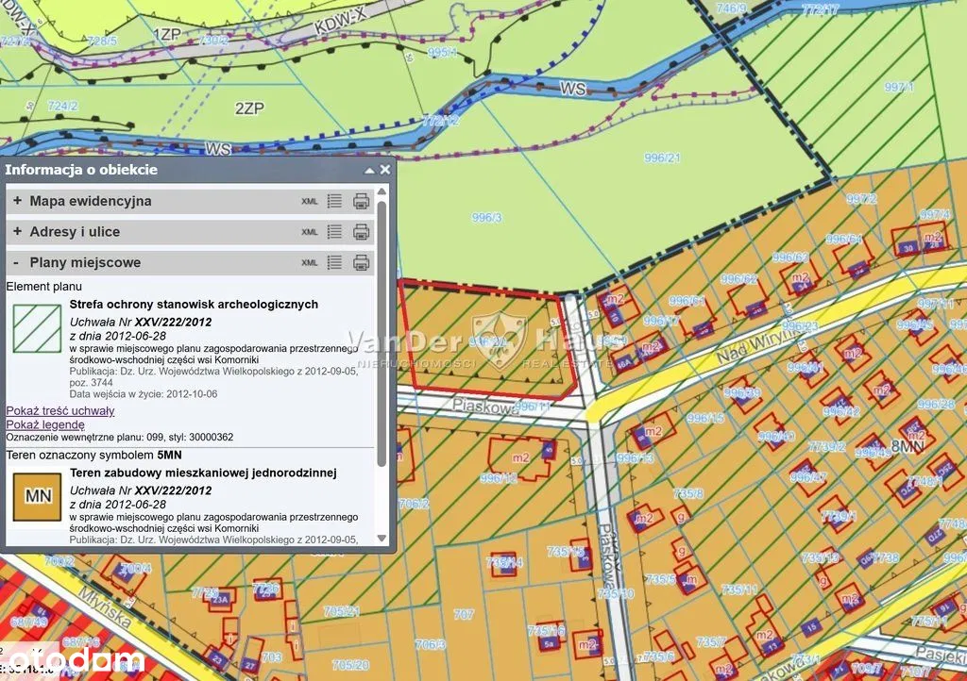Viewport: 967px width, 681px height.
Task: Collapse the Plany miejscowe section
Action: (x=17, y=263)
